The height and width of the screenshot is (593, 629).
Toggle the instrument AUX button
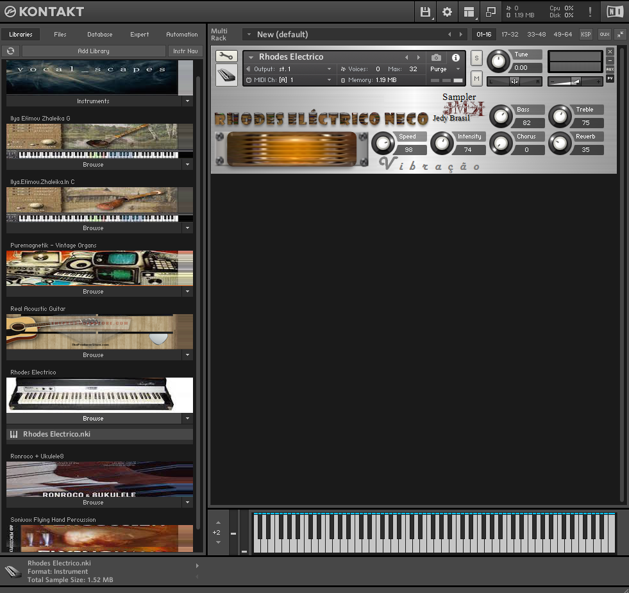click(x=610, y=69)
